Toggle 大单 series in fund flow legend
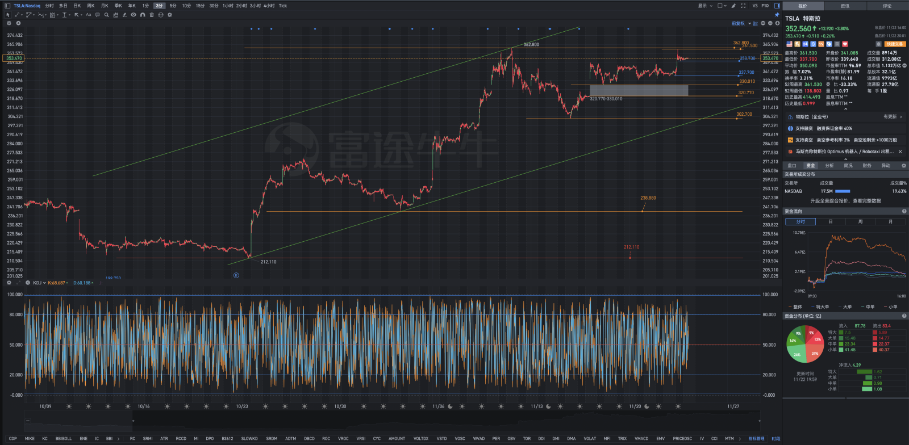This screenshot has height=445, width=909. coord(844,307)
